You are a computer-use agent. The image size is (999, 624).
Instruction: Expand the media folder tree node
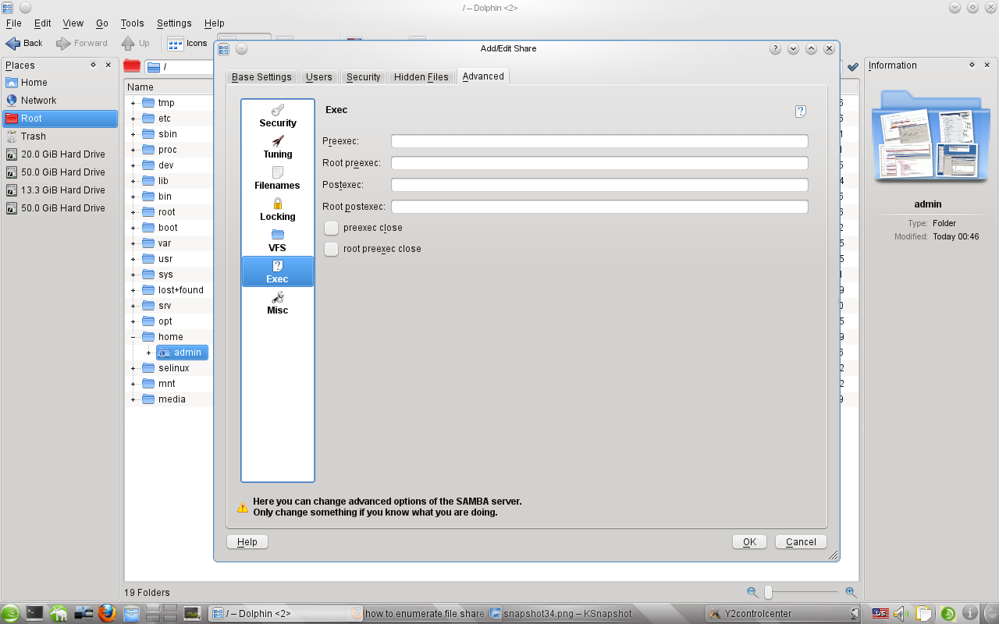(133, 399)
